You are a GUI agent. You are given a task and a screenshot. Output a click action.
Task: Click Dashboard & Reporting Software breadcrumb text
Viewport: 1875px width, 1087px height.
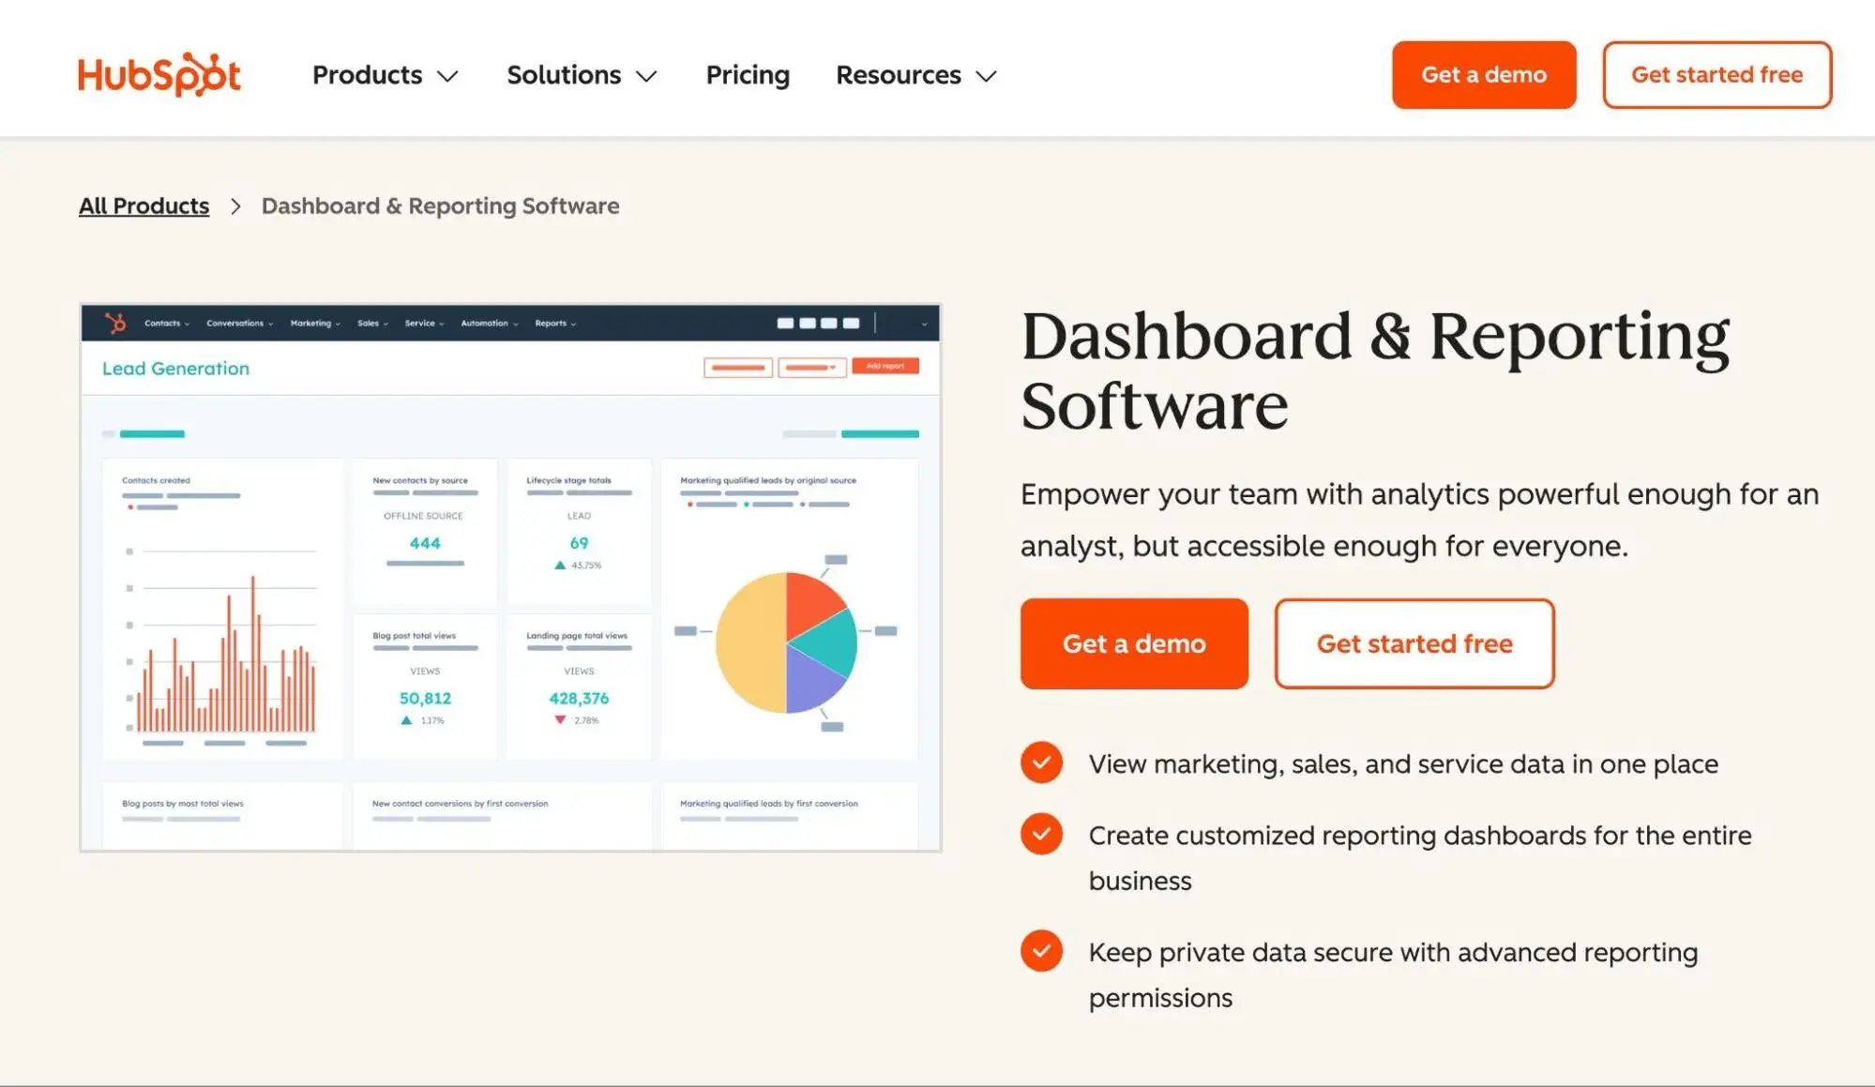tap(440, 205)
